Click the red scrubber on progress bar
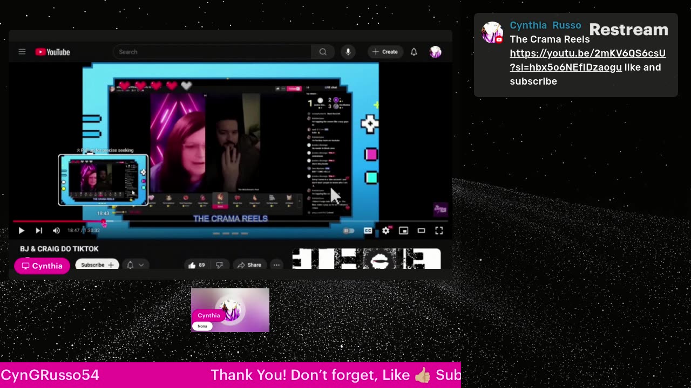 104,222
